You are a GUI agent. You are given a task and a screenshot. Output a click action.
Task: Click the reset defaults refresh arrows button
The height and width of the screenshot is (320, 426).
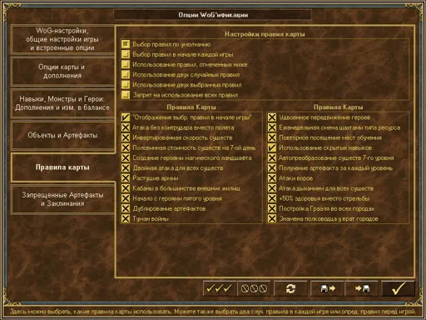point(290,288)
